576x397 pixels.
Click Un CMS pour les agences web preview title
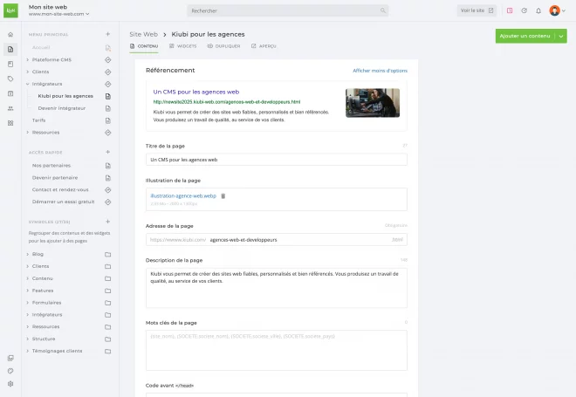click(196, 92)
